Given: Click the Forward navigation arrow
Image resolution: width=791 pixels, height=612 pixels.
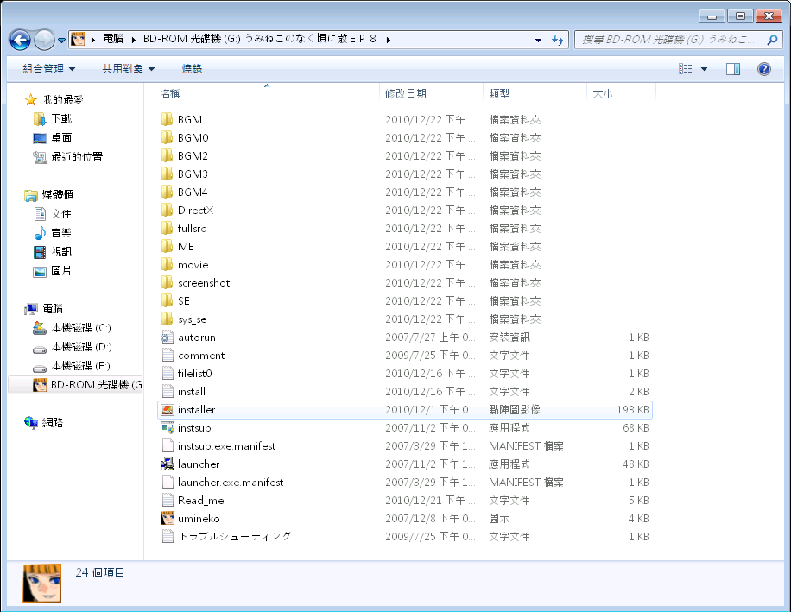Looking at the screenshot, I should [x=44, y=40].
